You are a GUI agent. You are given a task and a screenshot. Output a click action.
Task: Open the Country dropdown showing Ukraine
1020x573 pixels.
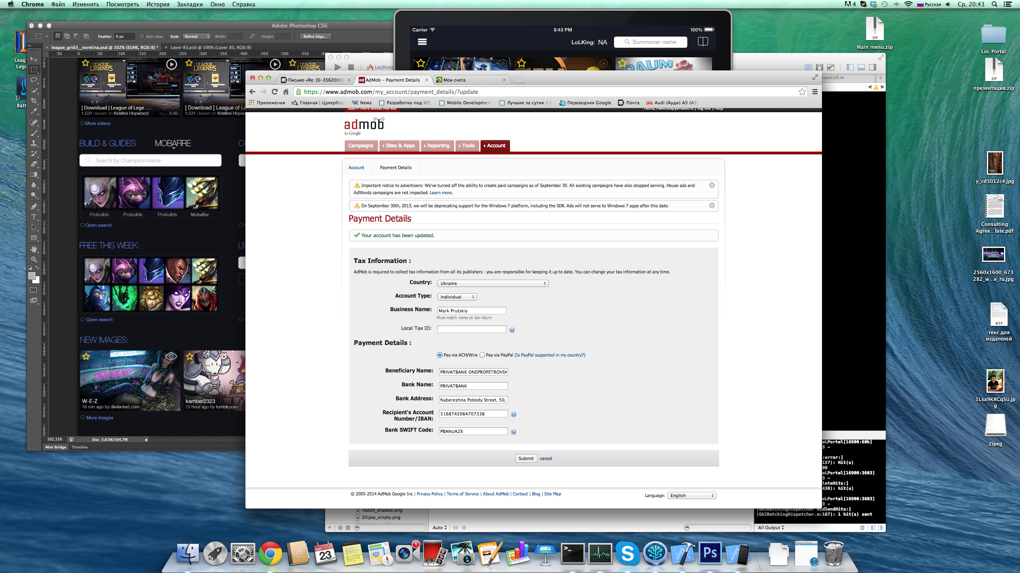pyautogui.click(x=493, y=283)
